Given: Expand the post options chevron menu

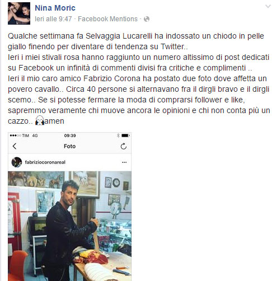Looking at the screenshot, I should tap(268, 7).
